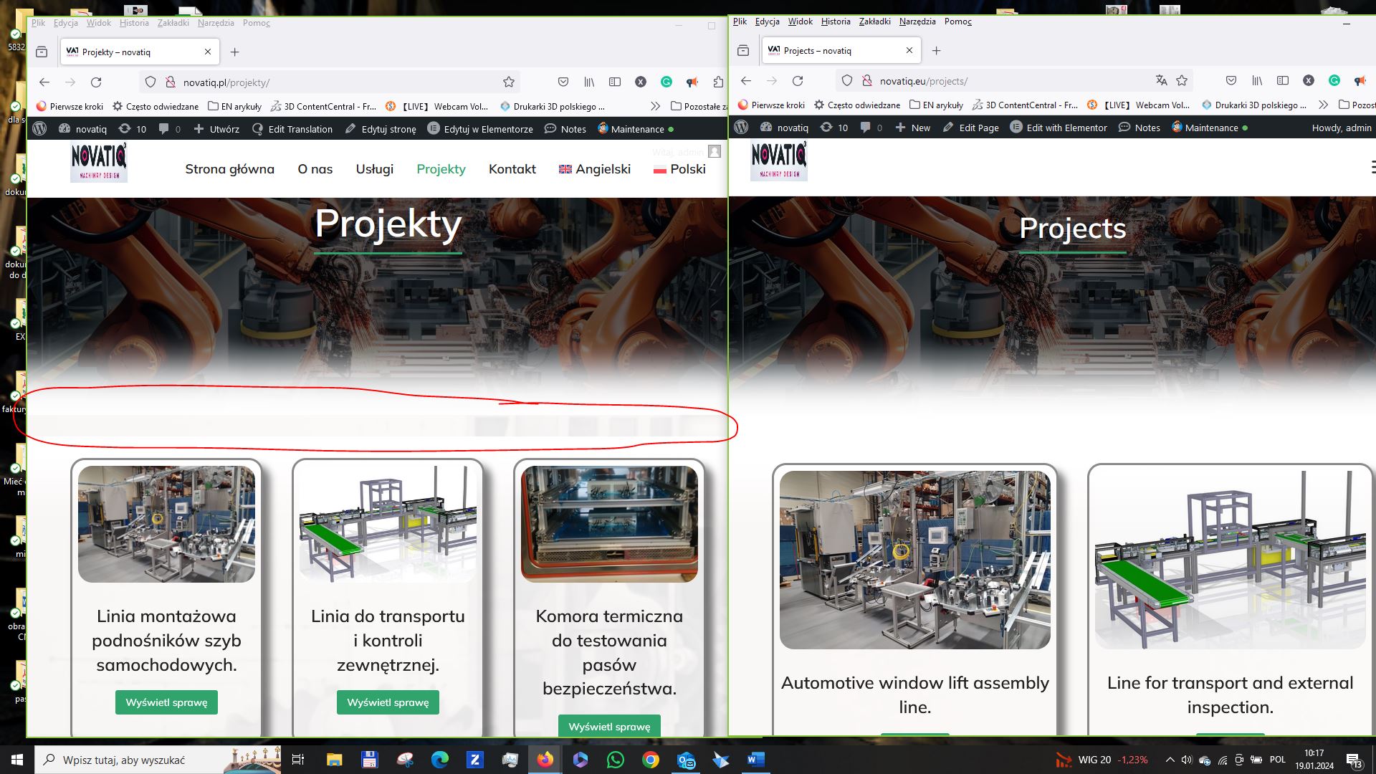
Task: Open WhatsApp from the taskbar
Action: pyautogui.click(x=615, y=760)
